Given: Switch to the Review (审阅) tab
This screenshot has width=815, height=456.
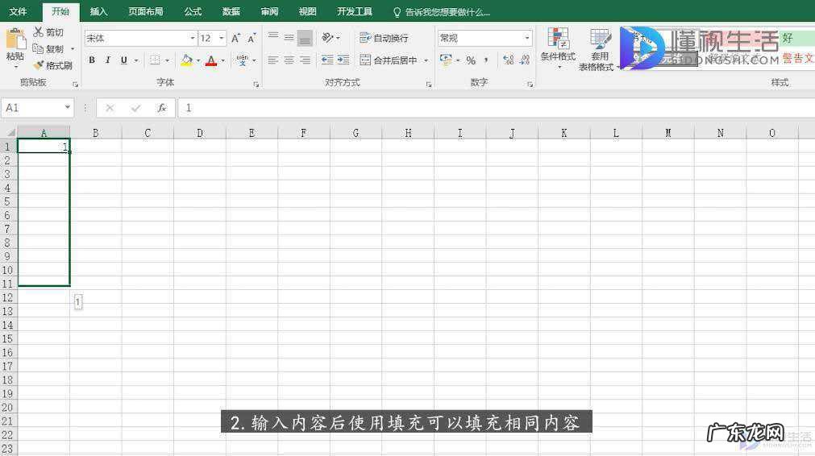Looking at the screenshot, I should [270, 11].
